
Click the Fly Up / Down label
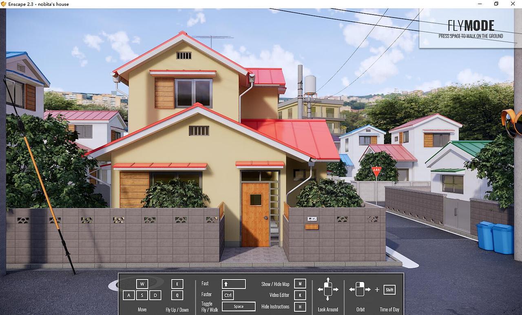pos(177,310)
